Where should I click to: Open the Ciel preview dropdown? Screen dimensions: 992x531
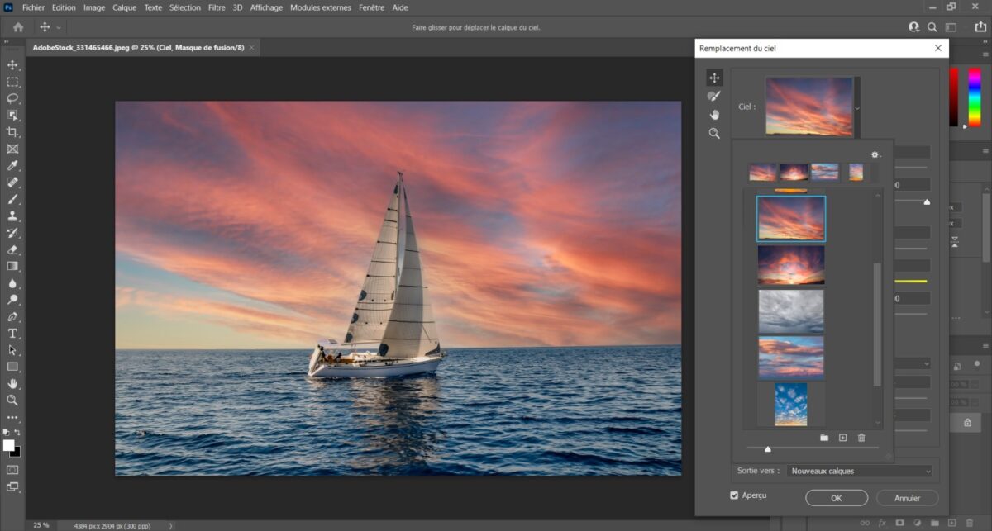857,108
